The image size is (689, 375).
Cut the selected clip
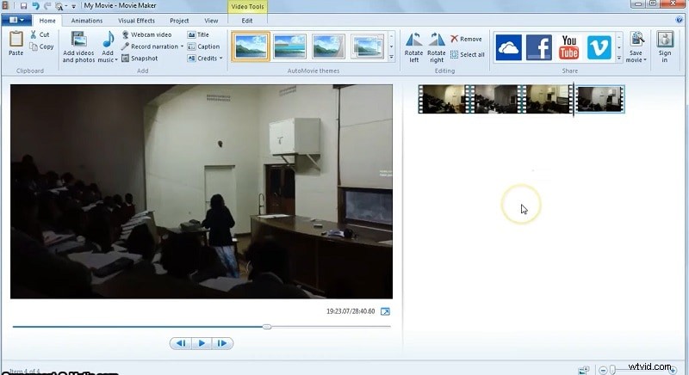[40, 34]
